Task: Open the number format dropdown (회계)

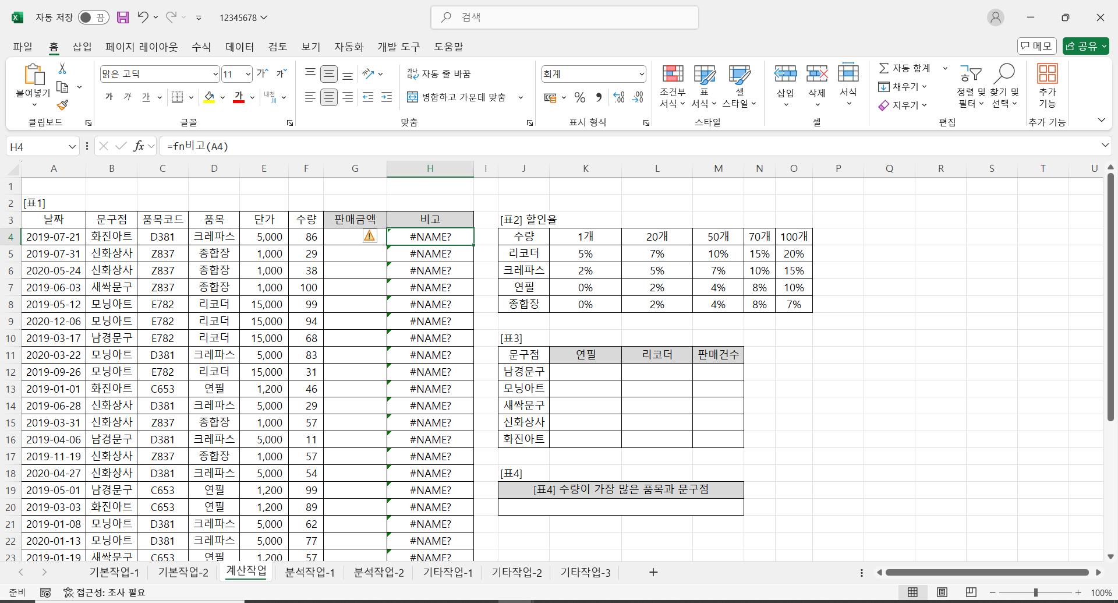Action: [x=642, y=74]
